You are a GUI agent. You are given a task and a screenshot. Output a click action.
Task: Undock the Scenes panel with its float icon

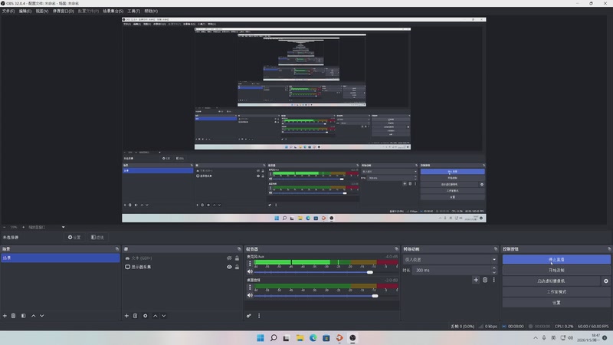click(x=117, y=248)
